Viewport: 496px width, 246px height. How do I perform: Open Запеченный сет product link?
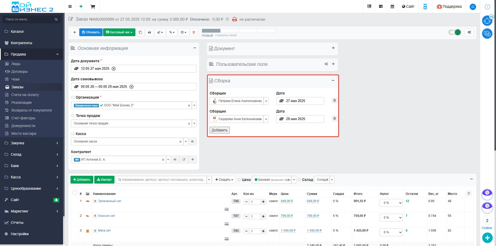[x=110, y=201]
